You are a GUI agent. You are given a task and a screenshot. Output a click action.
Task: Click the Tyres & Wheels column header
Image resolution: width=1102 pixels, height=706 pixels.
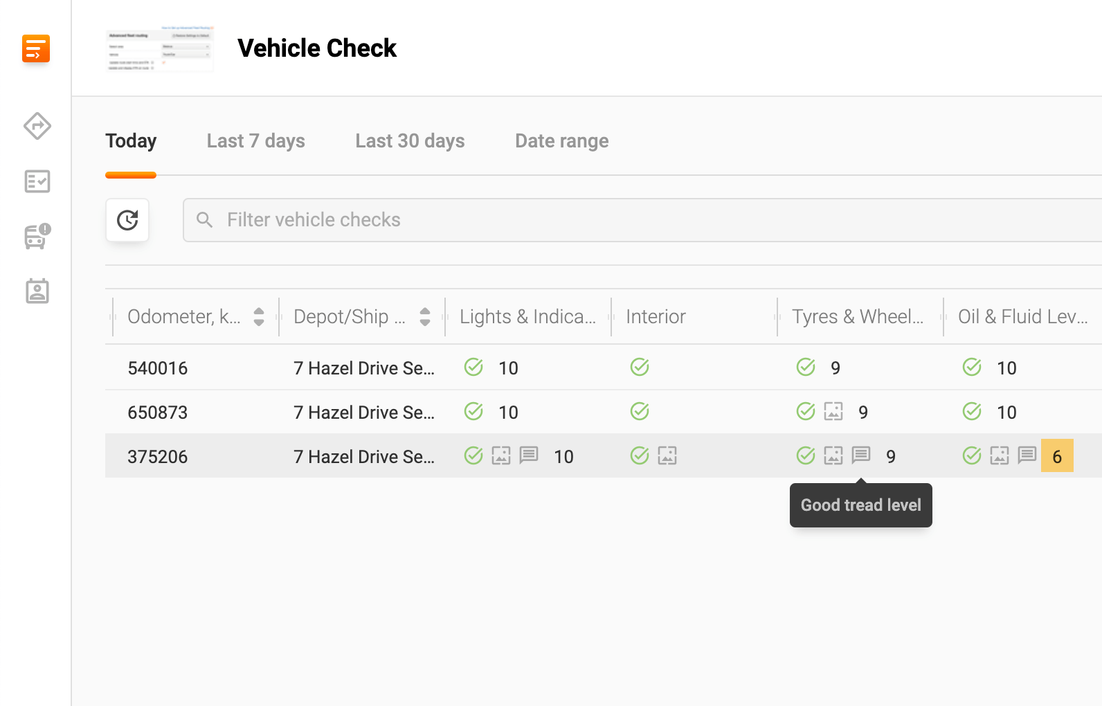click(x=858, y=317)
